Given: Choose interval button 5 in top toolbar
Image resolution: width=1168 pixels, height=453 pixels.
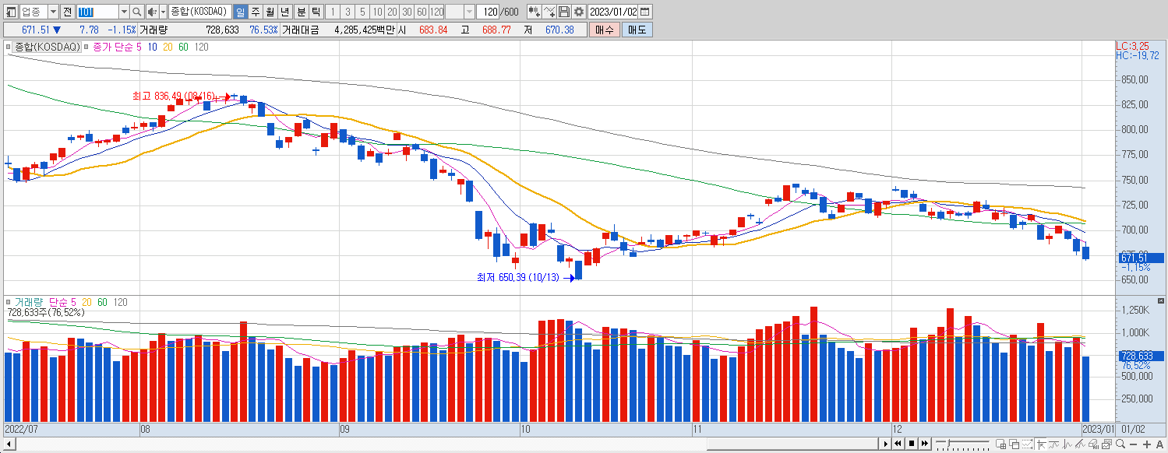Looking at the screenshot, I should coord(362,12).
